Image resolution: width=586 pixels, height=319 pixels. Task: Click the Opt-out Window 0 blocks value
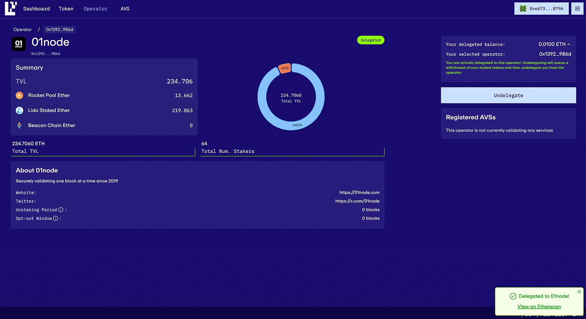click(371, 218)
